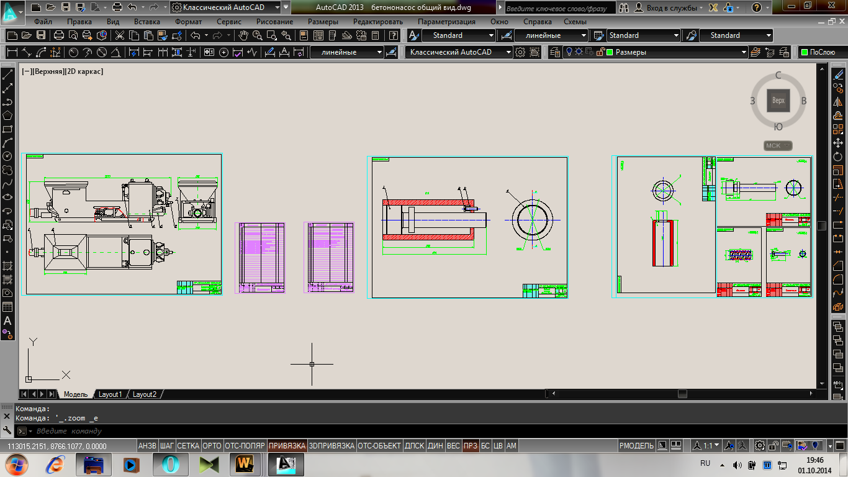Switch to the Layout1 tab
Image resolution: width=848 pixels, height=477 pixels.
111,394
